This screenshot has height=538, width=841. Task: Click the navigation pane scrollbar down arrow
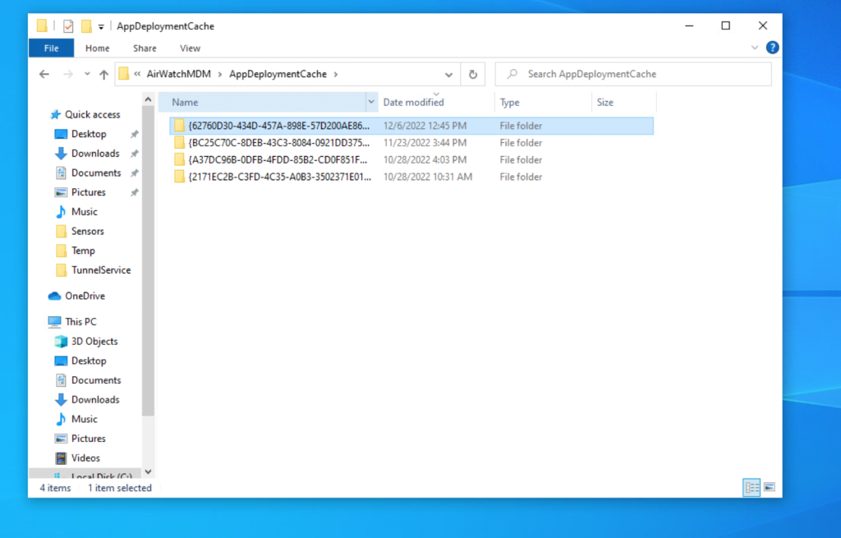(149, 471)
